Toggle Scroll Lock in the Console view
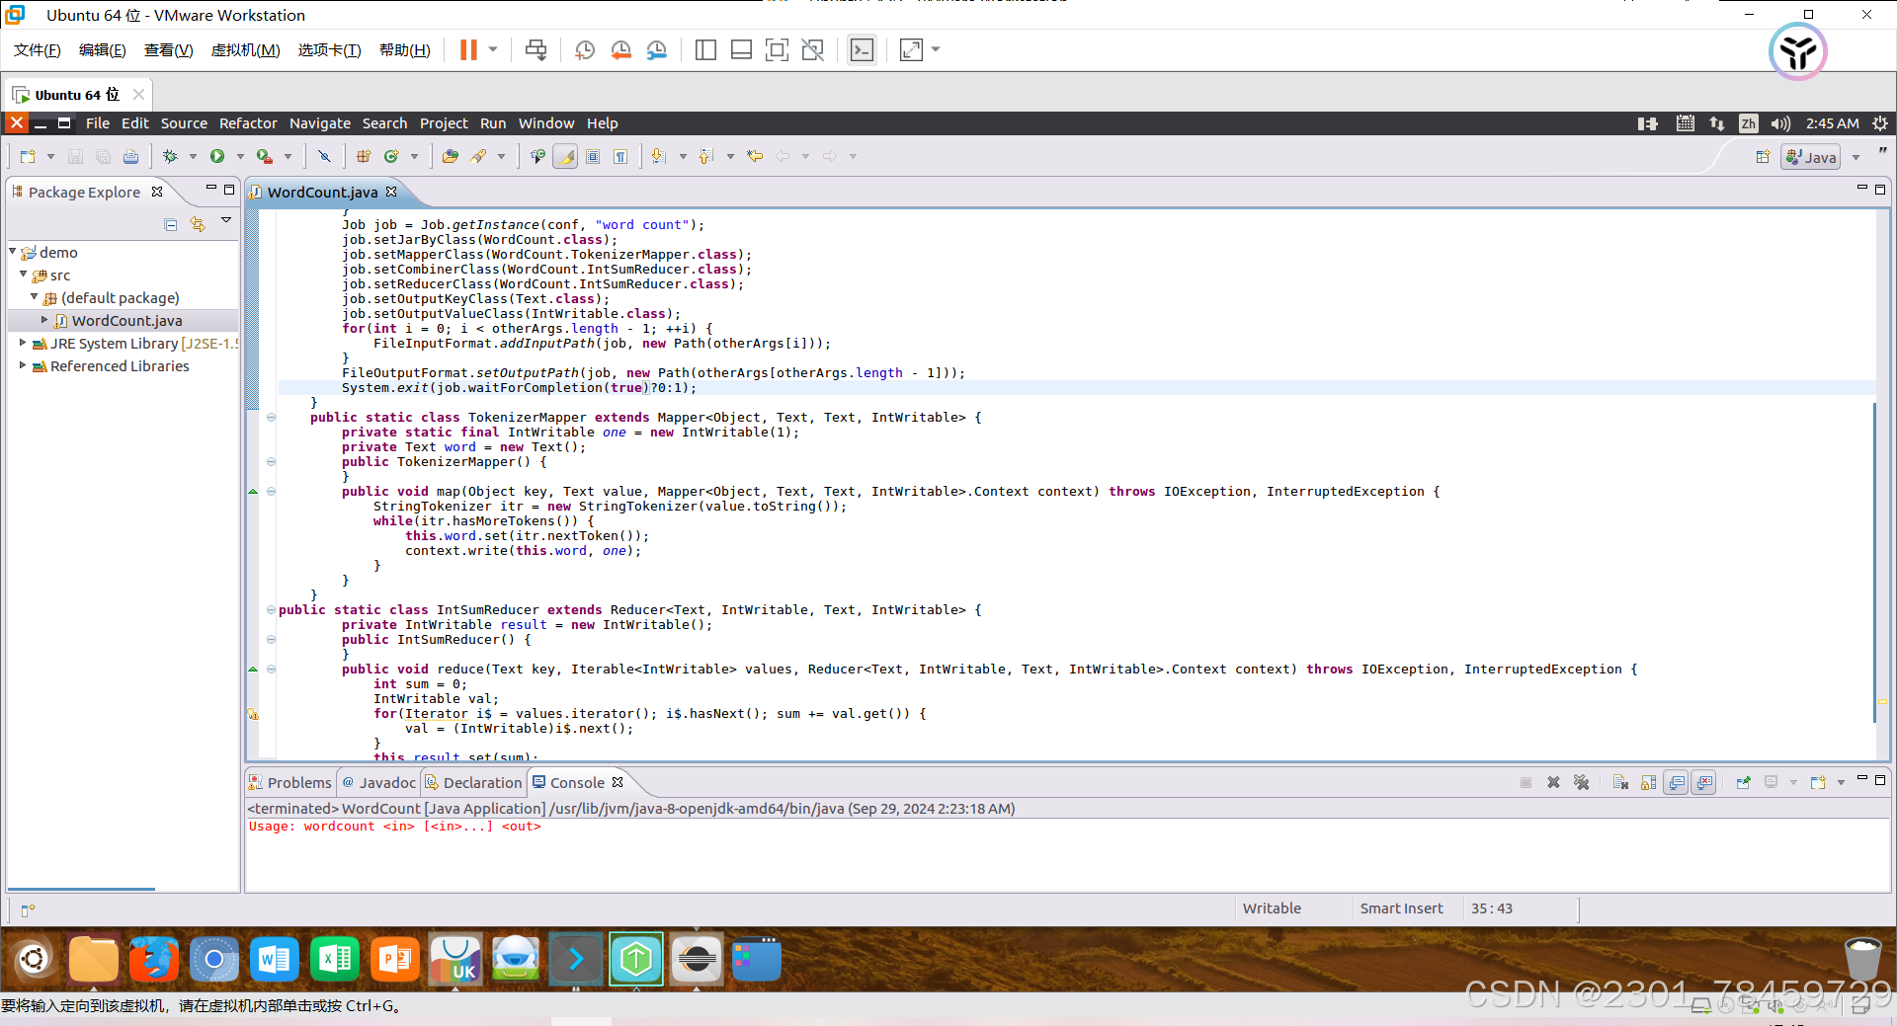The height and width of the screenshot is (1026, 1897). coord(1649,782)
